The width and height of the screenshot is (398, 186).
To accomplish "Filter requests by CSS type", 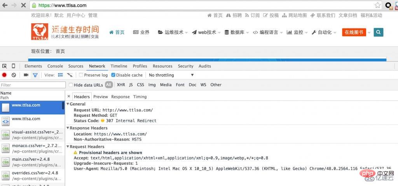I will pyautogui.click(x=140, y=85).
